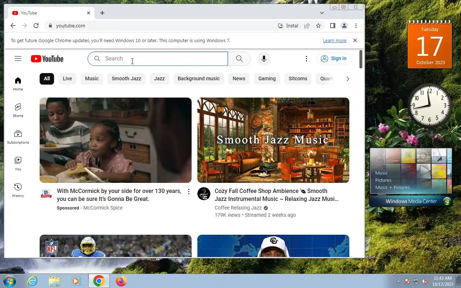Viewport: 461px width, 288px height.
Task: Show more category chips with right arrow
Action: coord(348,79)
